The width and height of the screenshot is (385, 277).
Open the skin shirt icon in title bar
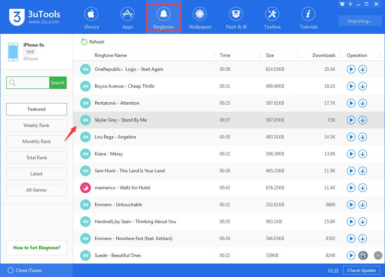pyautogui.click(x=342, y=4)
